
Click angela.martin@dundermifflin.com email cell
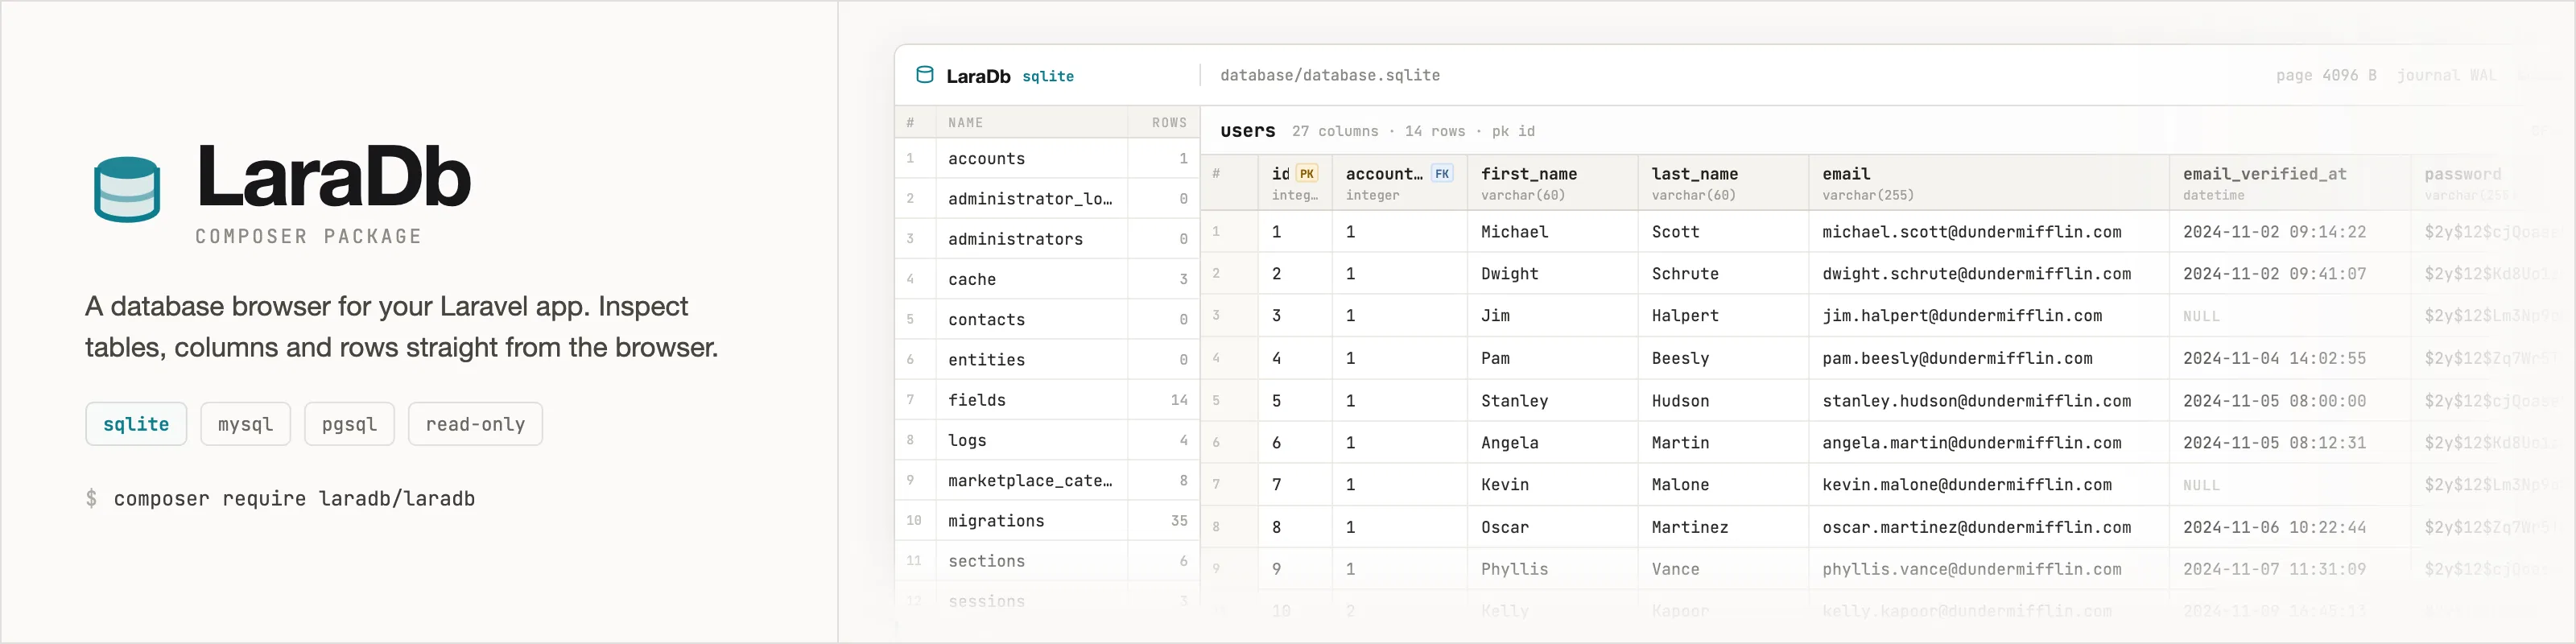click(1989, 443)
